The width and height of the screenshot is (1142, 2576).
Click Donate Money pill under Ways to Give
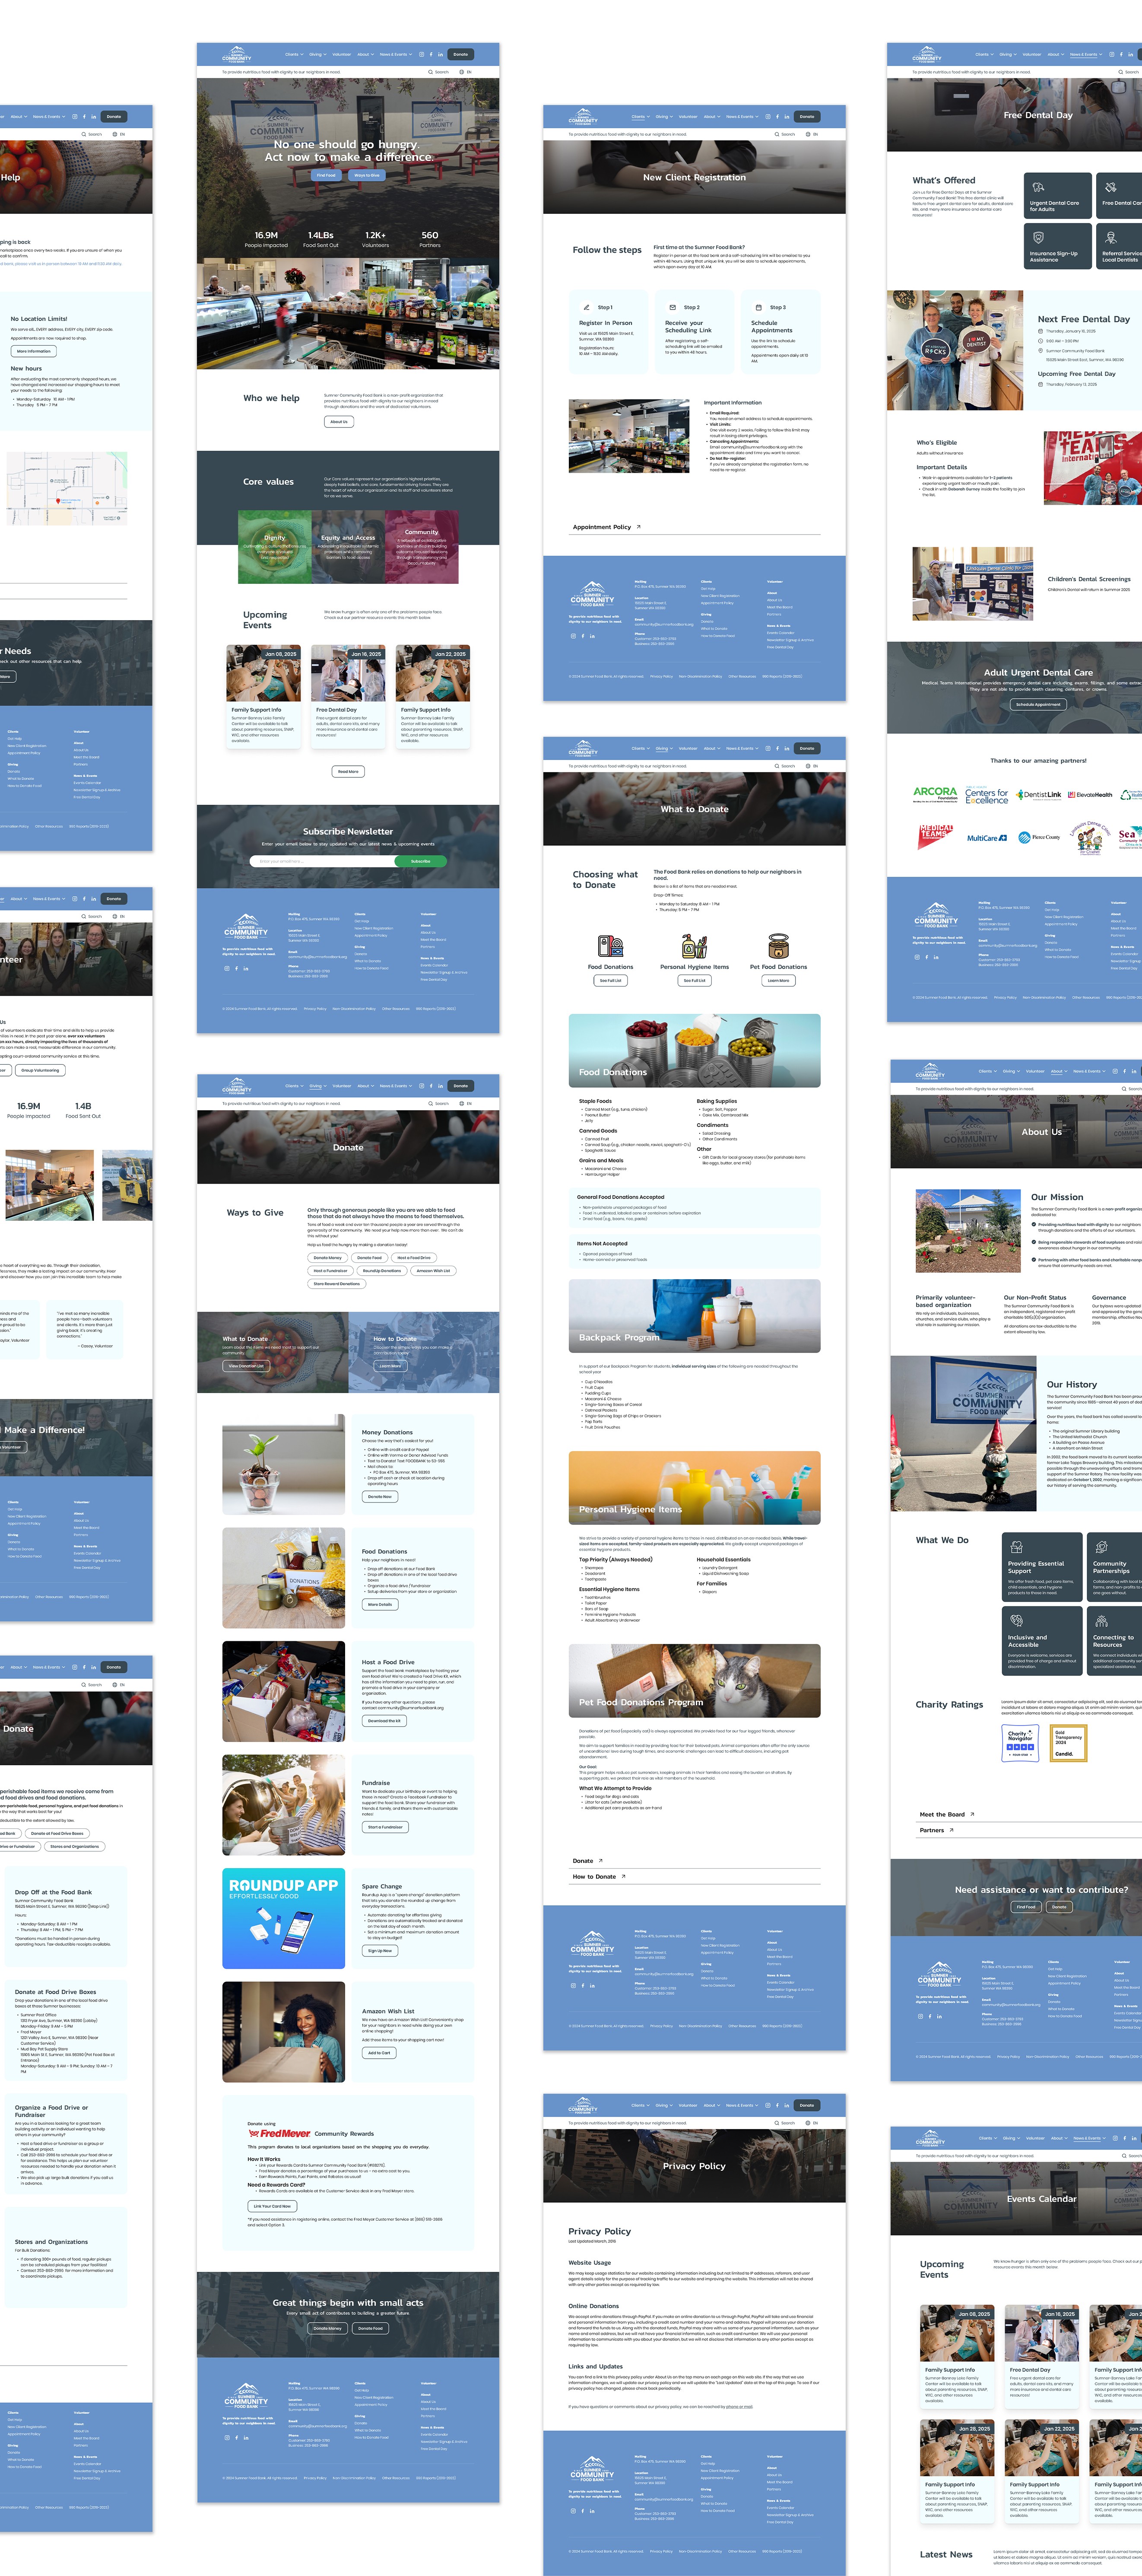pyautogui.click(x=328, y=1257)
